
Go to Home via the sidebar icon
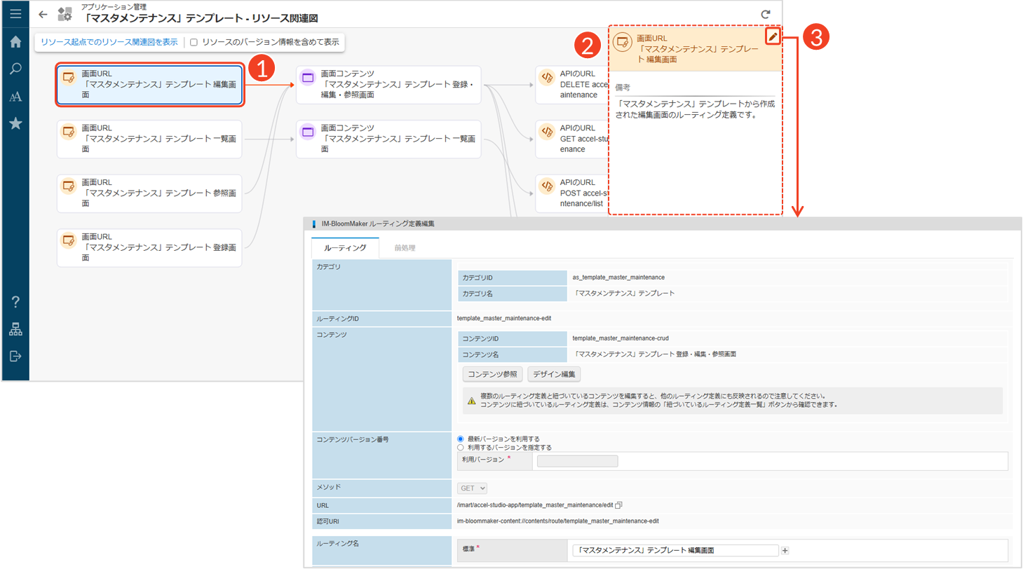15,42
